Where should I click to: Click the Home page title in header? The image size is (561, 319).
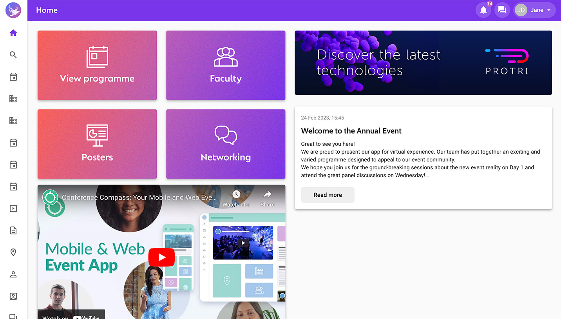(47, 10)
